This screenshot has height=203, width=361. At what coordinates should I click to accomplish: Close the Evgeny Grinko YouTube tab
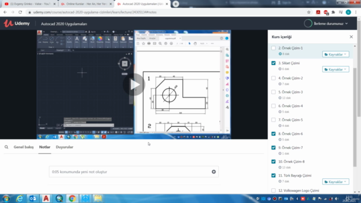(x=55, y=4)
